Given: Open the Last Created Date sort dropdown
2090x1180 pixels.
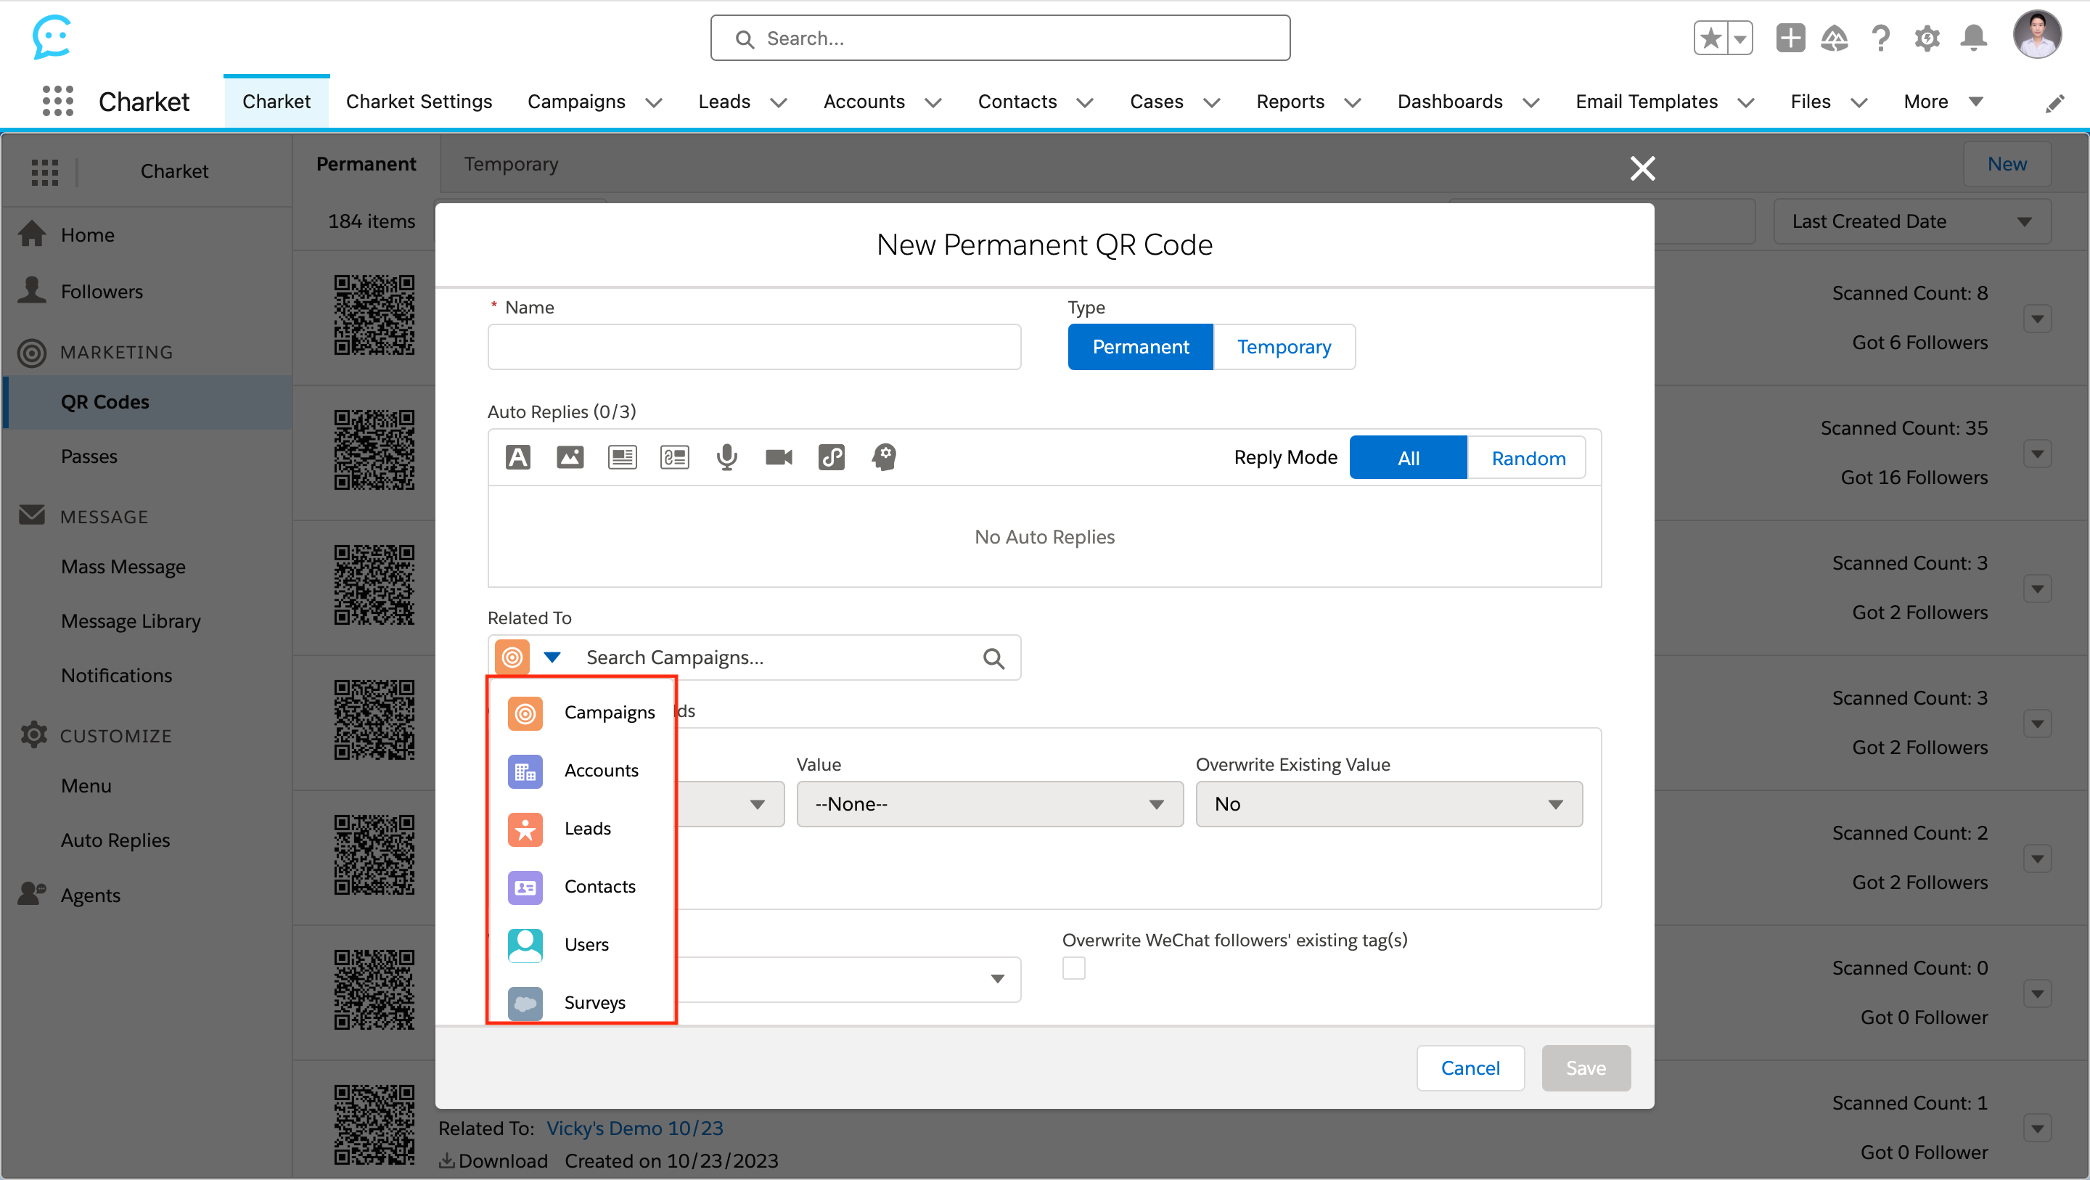Looking at the screenshot, I should pyautogui.click(x=1911, y=221).
